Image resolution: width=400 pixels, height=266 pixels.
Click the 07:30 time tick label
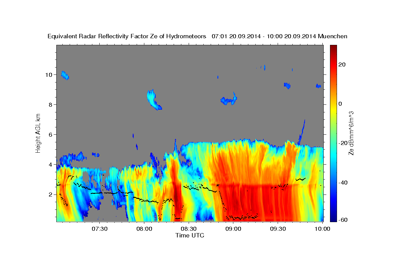[99, 229]
